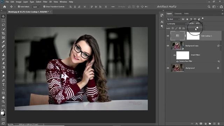The height and width of the screenshot is (126, 224).
Task: Switch to the Channels tab
Action: tap(178, 14)
